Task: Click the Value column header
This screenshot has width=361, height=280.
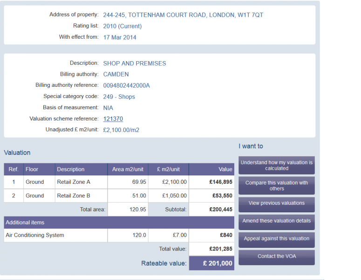Action: (x=211, y=169)
